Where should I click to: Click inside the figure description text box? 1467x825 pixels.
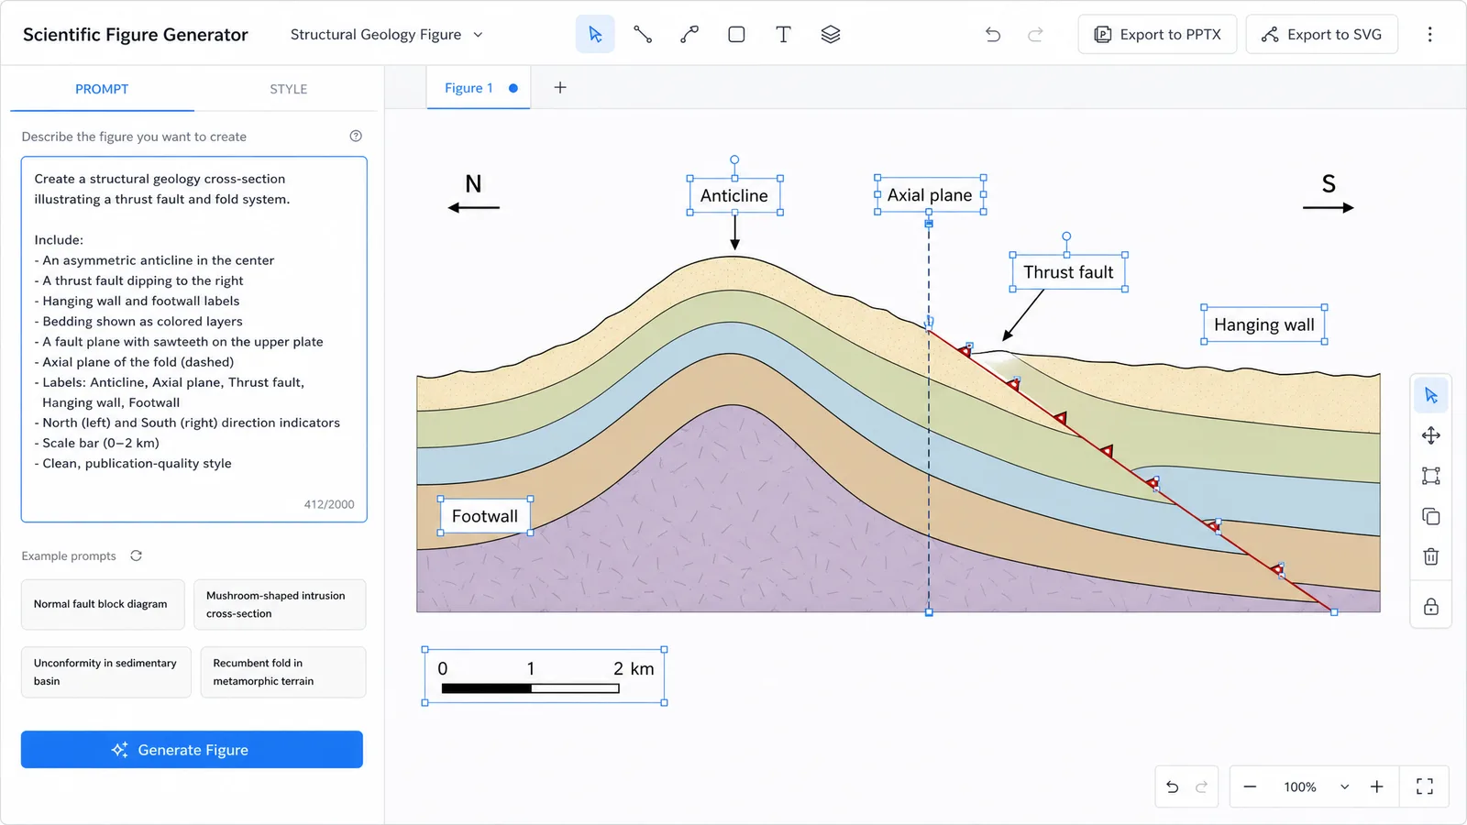click(x=194, y=339)
